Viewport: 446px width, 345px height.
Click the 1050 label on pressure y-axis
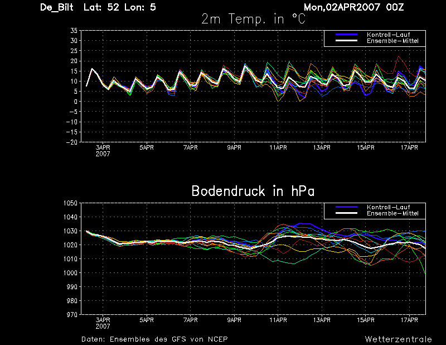(70, 203)
